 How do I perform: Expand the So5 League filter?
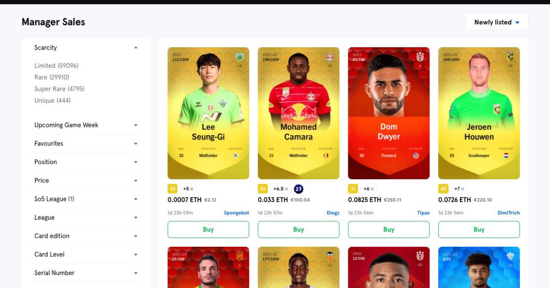click(86, 199)
